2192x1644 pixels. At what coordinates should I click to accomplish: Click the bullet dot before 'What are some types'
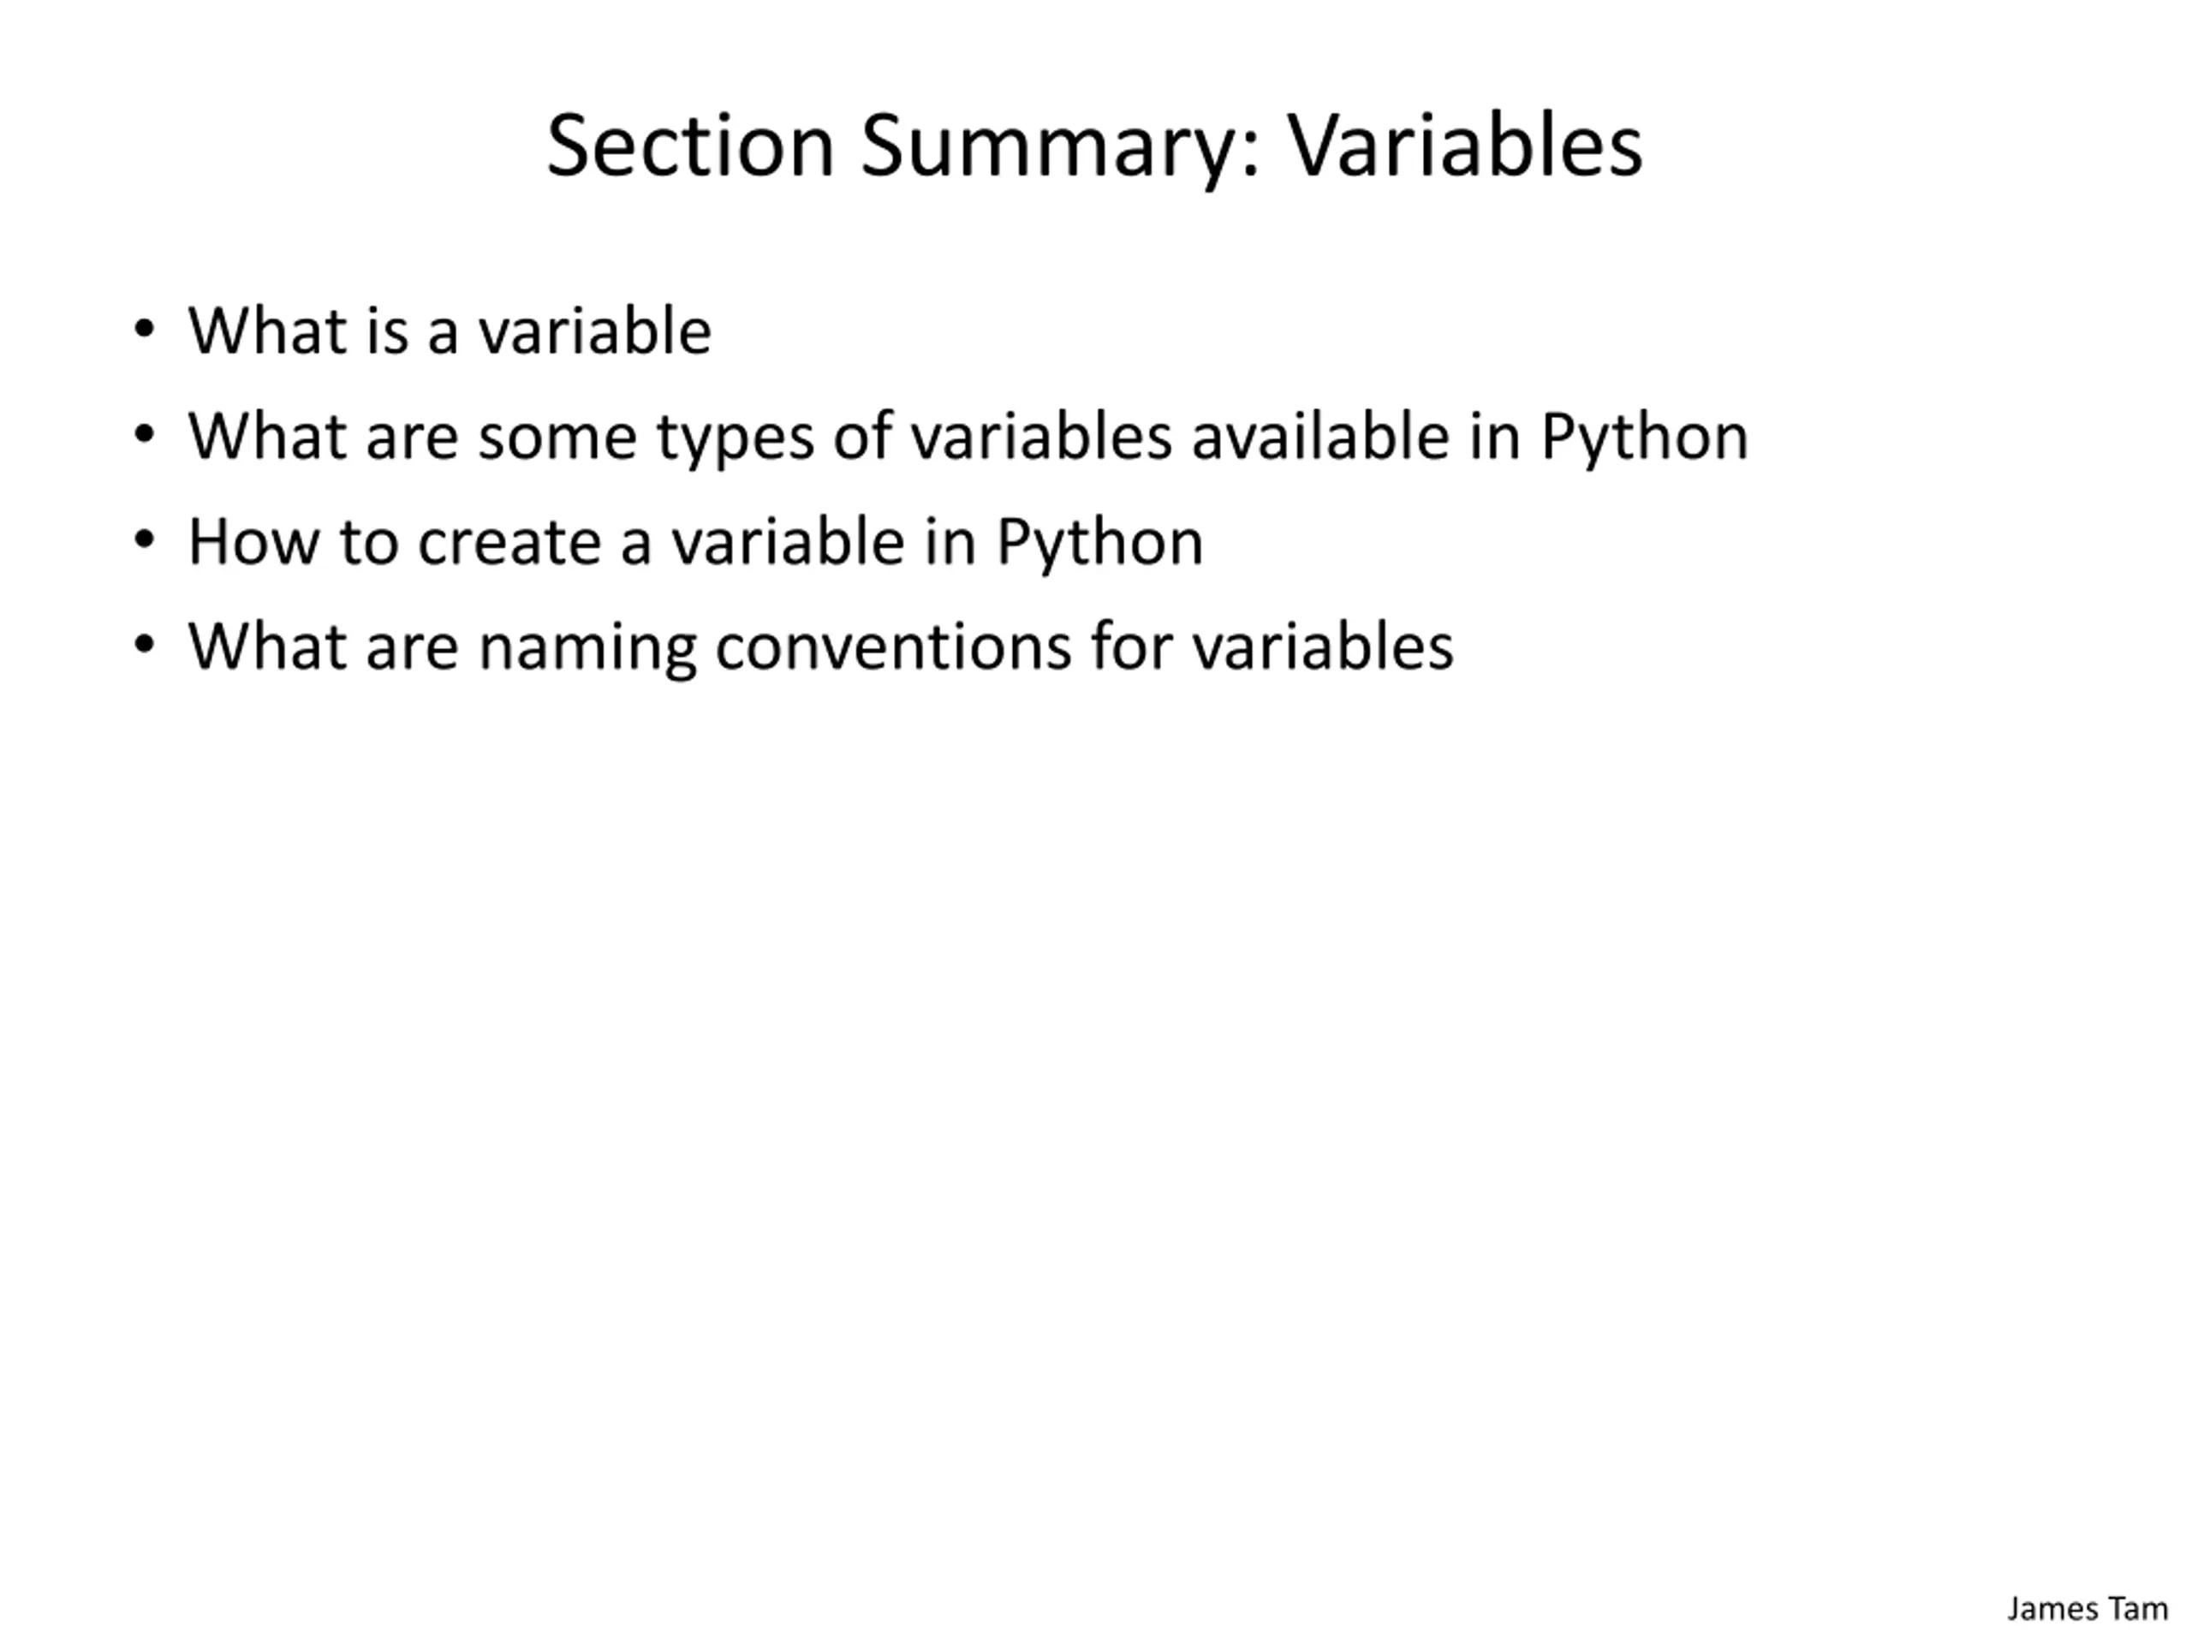(x=145, y=434)
